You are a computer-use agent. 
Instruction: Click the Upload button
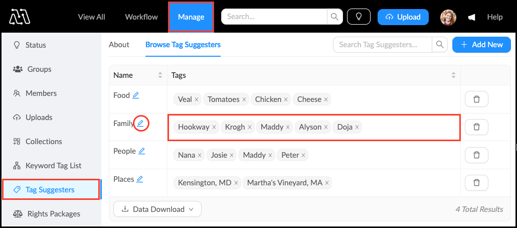coord(403,17)
